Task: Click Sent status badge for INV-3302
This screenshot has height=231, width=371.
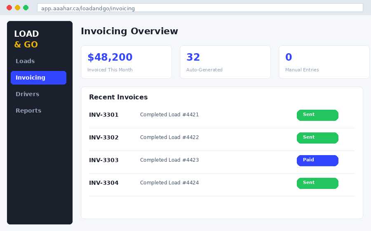Action: [x=317, y=138]
